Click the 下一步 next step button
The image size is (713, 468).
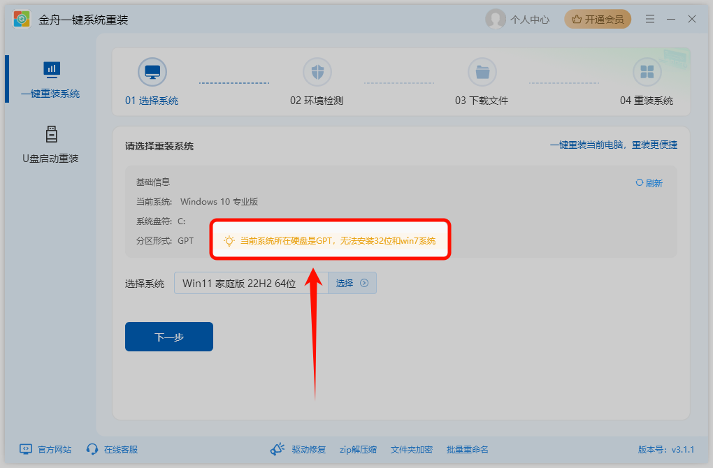coord(169,337)
